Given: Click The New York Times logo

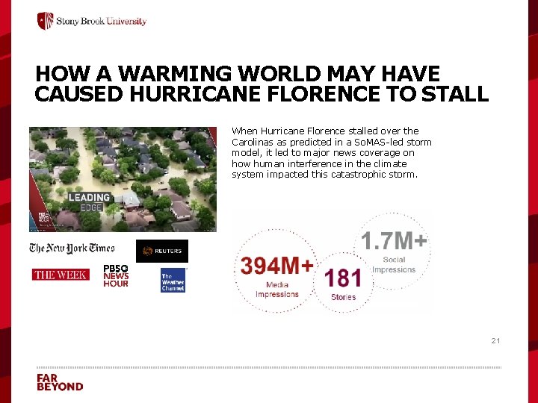Looking at the screenshot, I should tap(72, 248).
